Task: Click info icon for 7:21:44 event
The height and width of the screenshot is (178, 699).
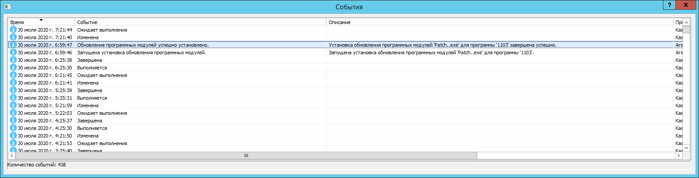Action: [x=13, y=29]
